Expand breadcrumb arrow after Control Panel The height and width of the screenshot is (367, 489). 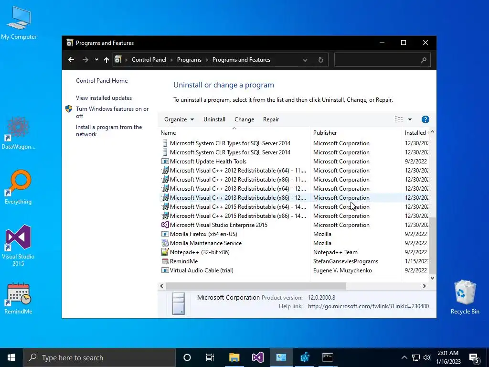click(x=171, y=60)
